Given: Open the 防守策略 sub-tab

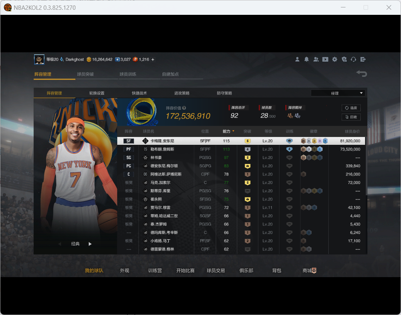Looking at the screenshot, I should click(224, 93).
